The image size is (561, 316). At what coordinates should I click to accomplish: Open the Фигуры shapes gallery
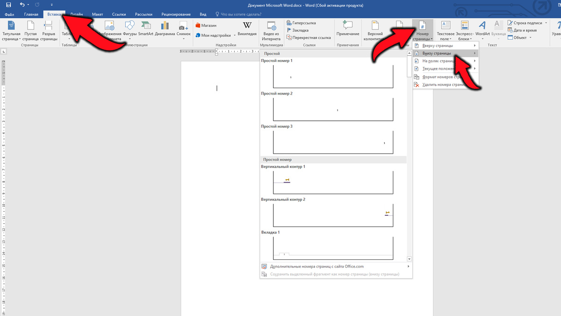[x=129, y=30]
